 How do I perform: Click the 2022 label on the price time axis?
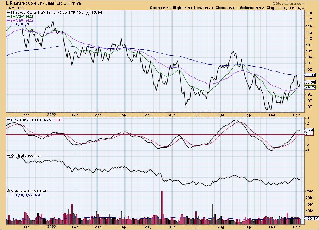coord(51,115)
